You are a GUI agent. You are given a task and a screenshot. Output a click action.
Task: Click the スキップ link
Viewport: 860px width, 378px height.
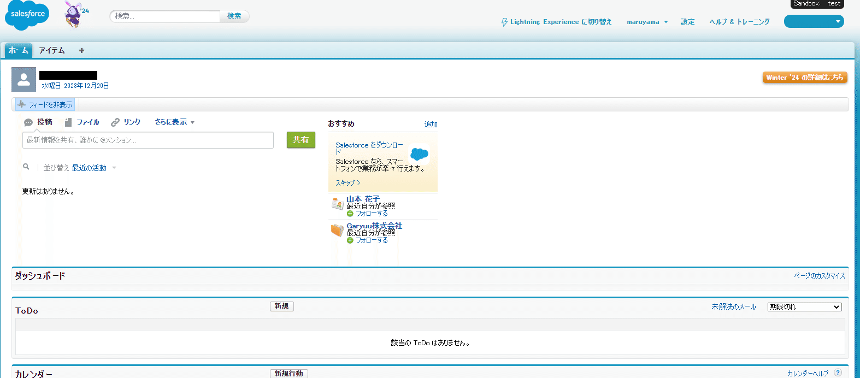347,183
